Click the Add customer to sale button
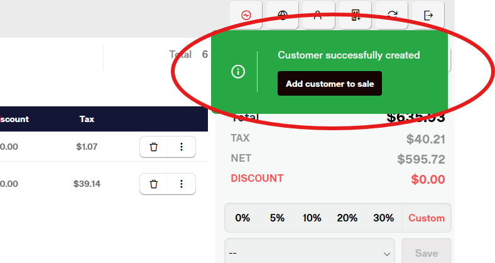495x263 pixels. [x=330, y=83]
